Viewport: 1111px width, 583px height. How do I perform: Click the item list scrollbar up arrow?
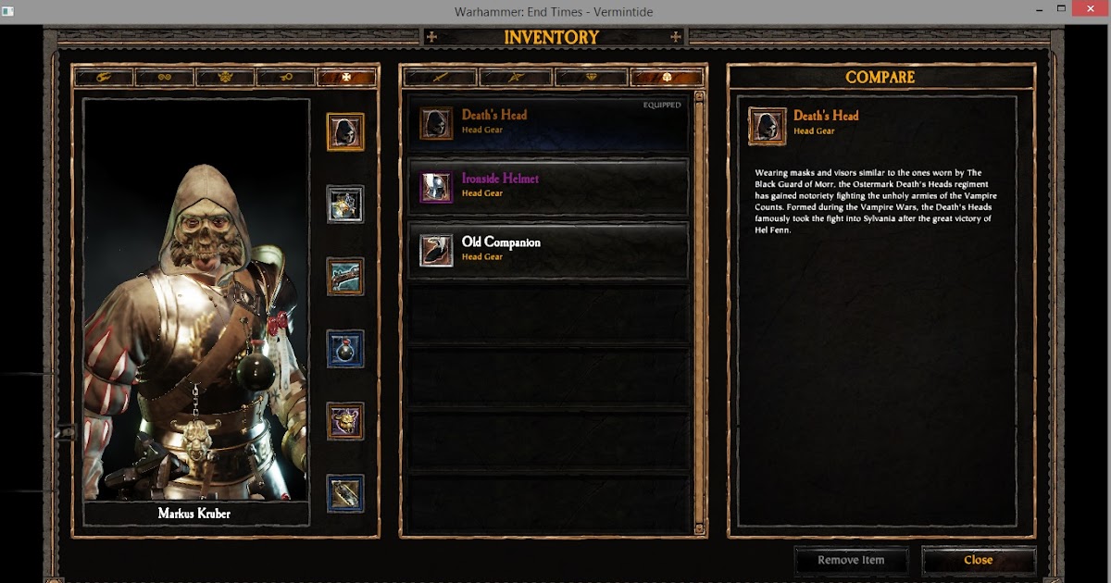click(700, 95)
